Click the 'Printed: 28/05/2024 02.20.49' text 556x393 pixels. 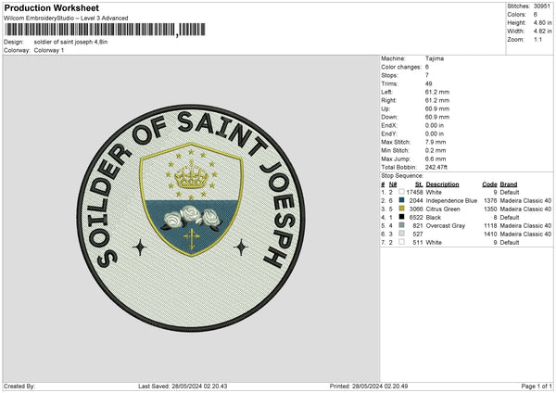click(369, 386)
